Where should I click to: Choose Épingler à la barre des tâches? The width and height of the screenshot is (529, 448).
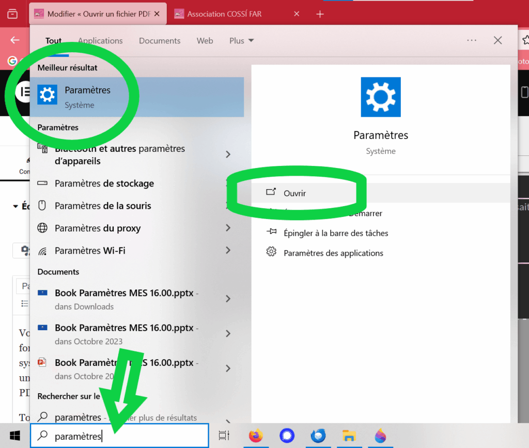coord(335,233)
